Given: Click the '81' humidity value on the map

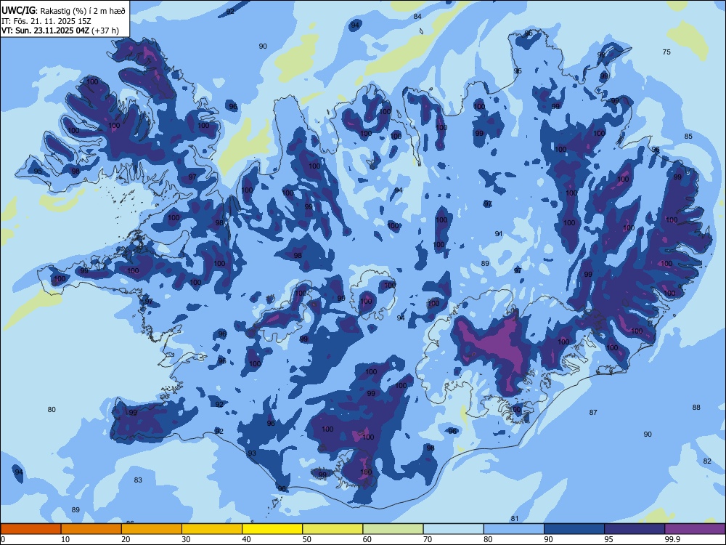Looking at the screenshot, I should (x=515, y=519).
